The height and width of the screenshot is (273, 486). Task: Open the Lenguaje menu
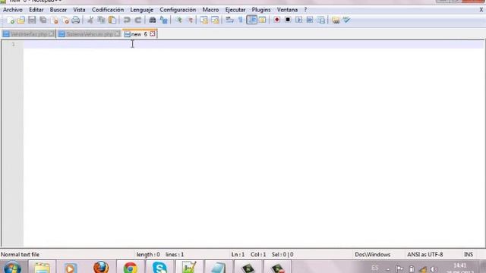(x=142, y=10)
